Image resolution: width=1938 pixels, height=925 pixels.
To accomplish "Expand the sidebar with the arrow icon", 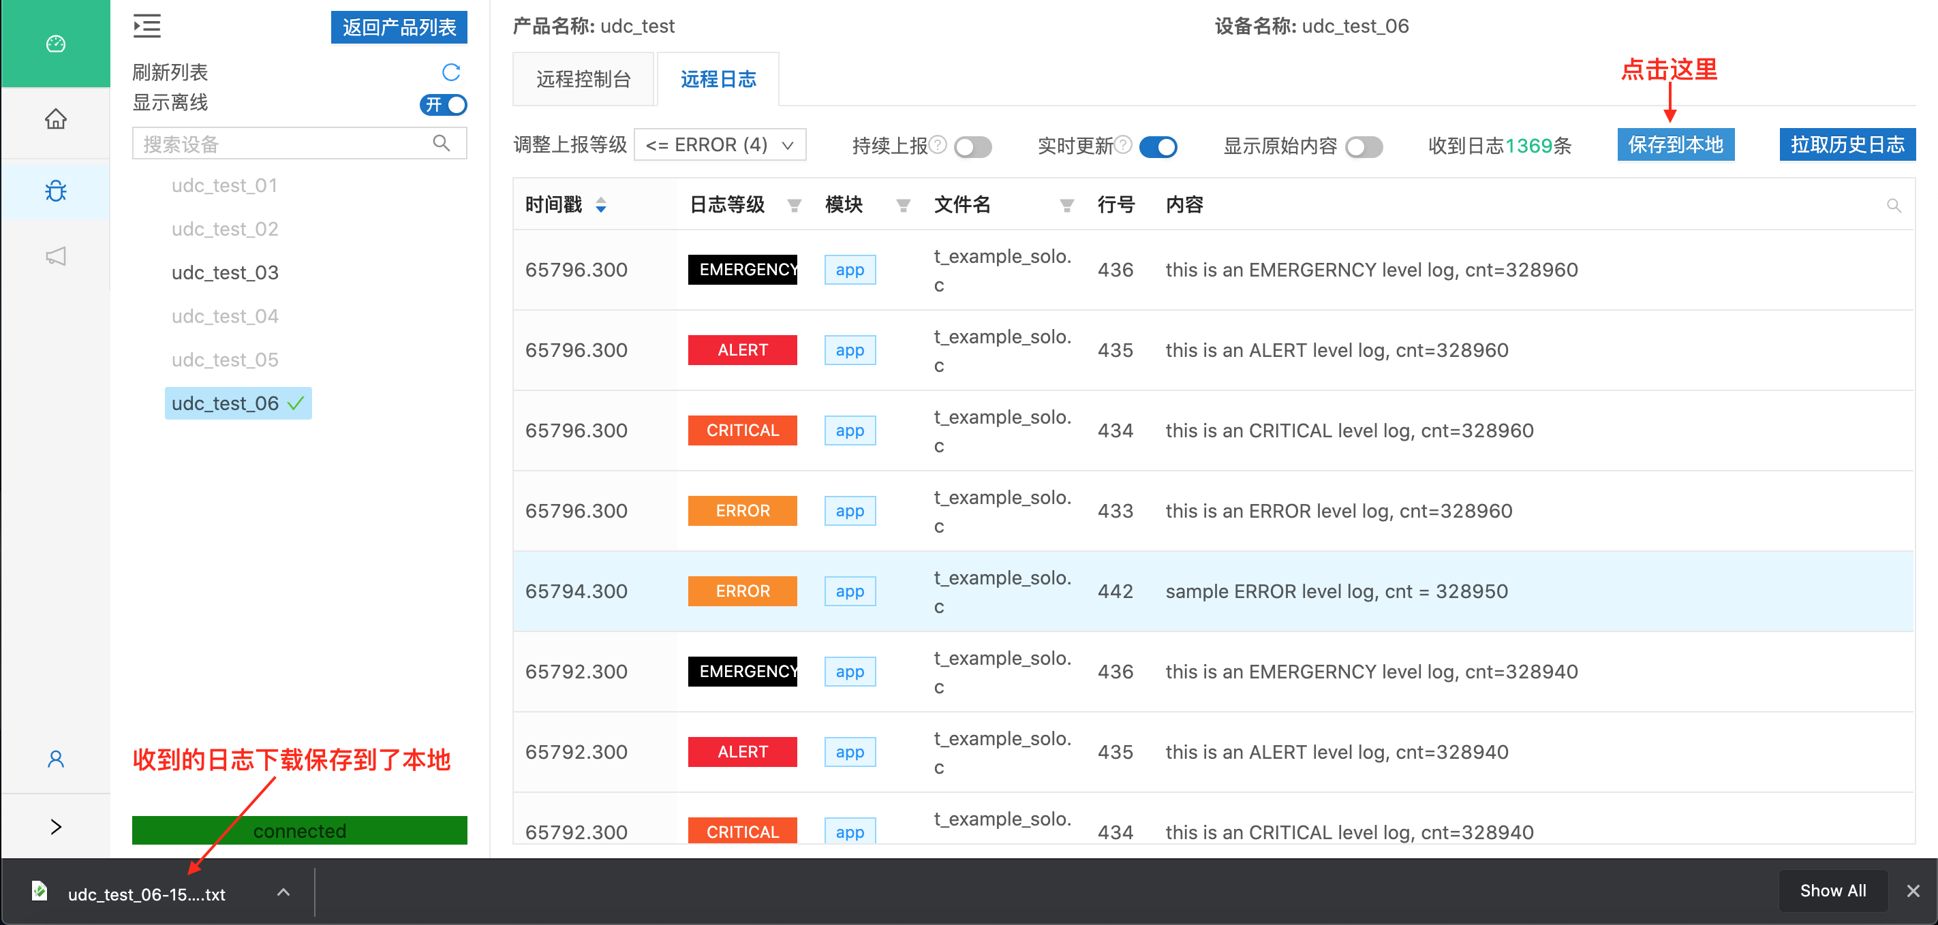I will point(56,826).
